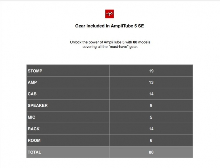The height and width of the screenshot is (168, 220).
Task: Click the TOTAL value 80
Action: [x=151, y=152]
